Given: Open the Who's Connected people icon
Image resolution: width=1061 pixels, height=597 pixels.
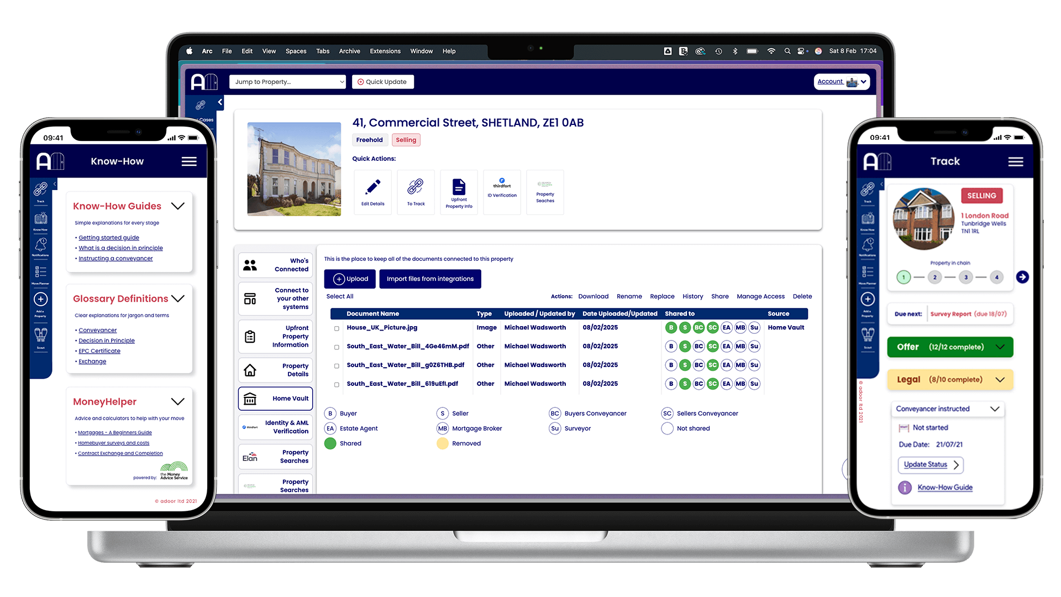Looking at the screenshot, I should (250, 265).
